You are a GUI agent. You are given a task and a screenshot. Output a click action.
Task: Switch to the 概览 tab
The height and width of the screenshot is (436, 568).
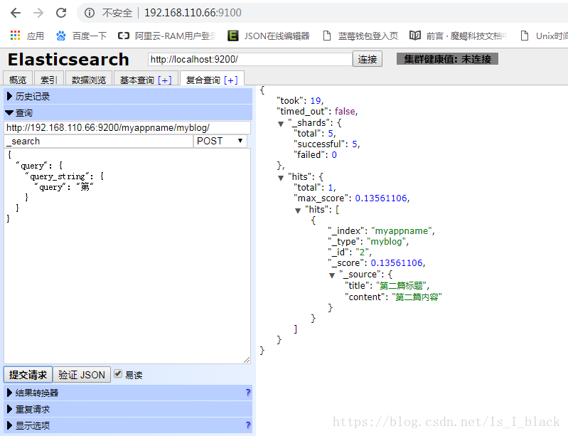(x=18, y=80)
